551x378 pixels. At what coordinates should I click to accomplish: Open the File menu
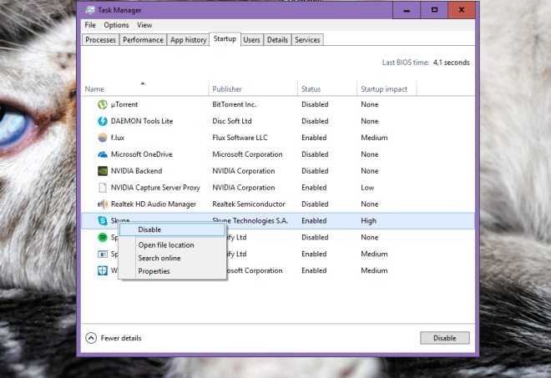(x=90, y=25)
